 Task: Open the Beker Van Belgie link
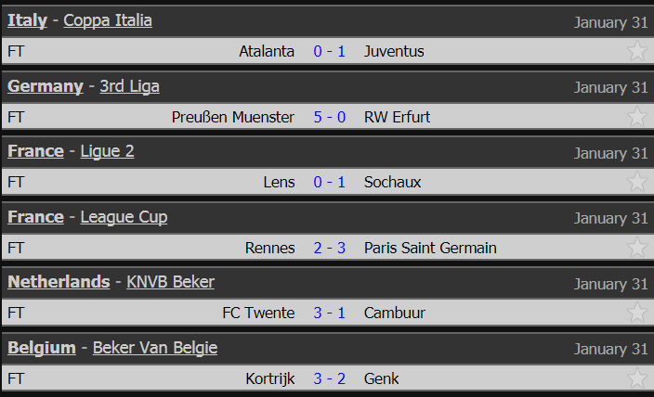155,348
